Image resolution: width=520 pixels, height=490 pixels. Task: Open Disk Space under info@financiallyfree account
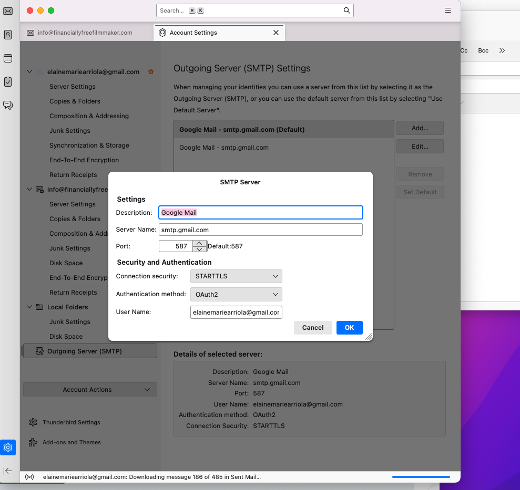click(66, 263)
